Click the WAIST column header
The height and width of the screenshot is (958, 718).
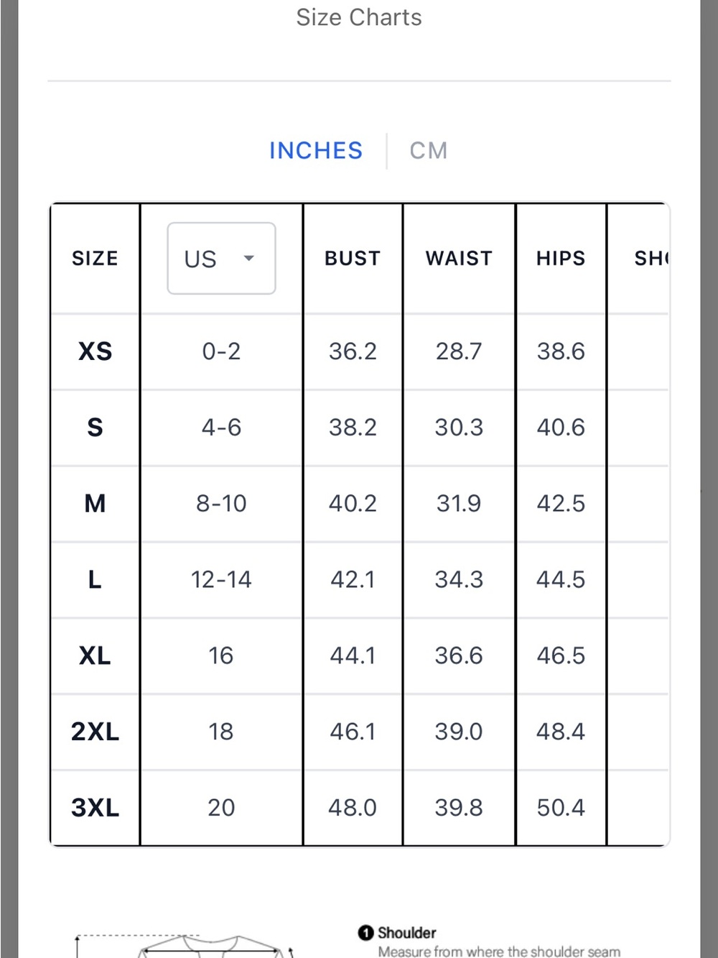(x=459, y=258)
